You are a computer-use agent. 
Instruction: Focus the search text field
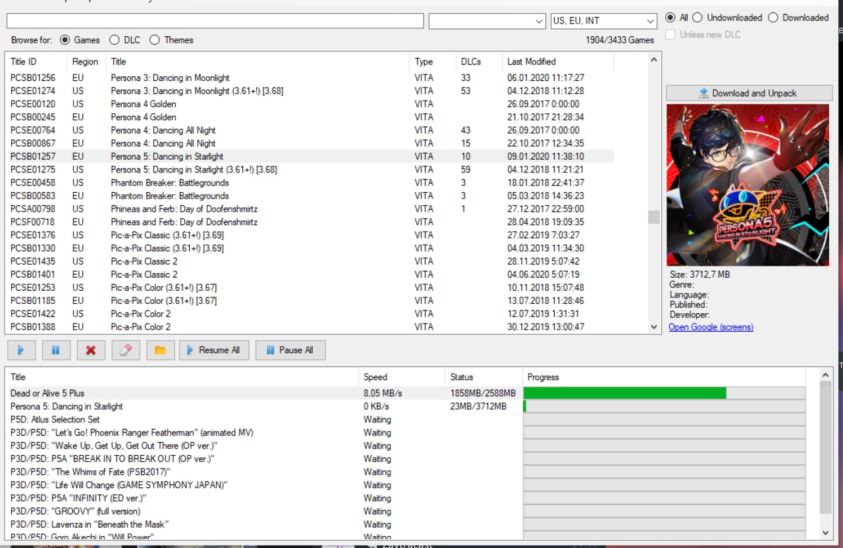click(x=215, y=21)
